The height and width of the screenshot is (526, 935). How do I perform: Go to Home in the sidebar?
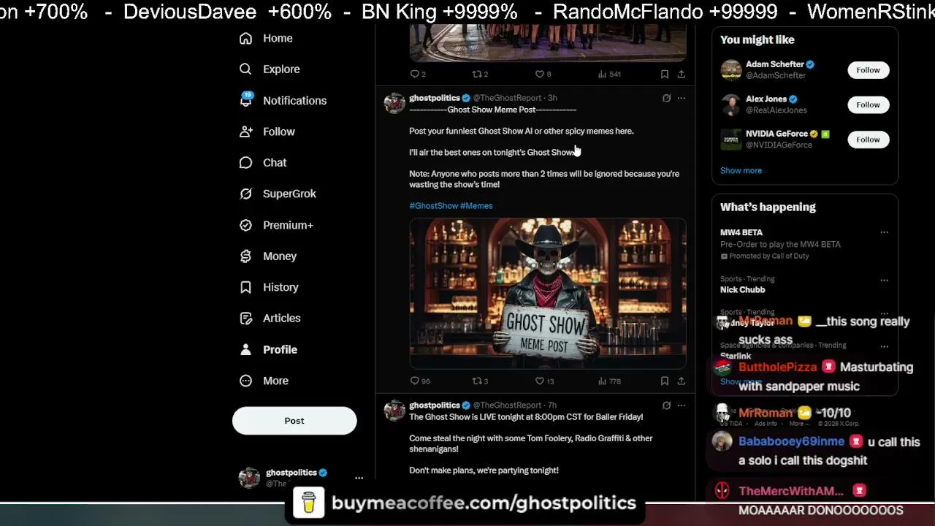click(266, 38)
